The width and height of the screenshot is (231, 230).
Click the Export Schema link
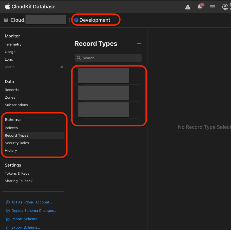(x=26, y=227)
